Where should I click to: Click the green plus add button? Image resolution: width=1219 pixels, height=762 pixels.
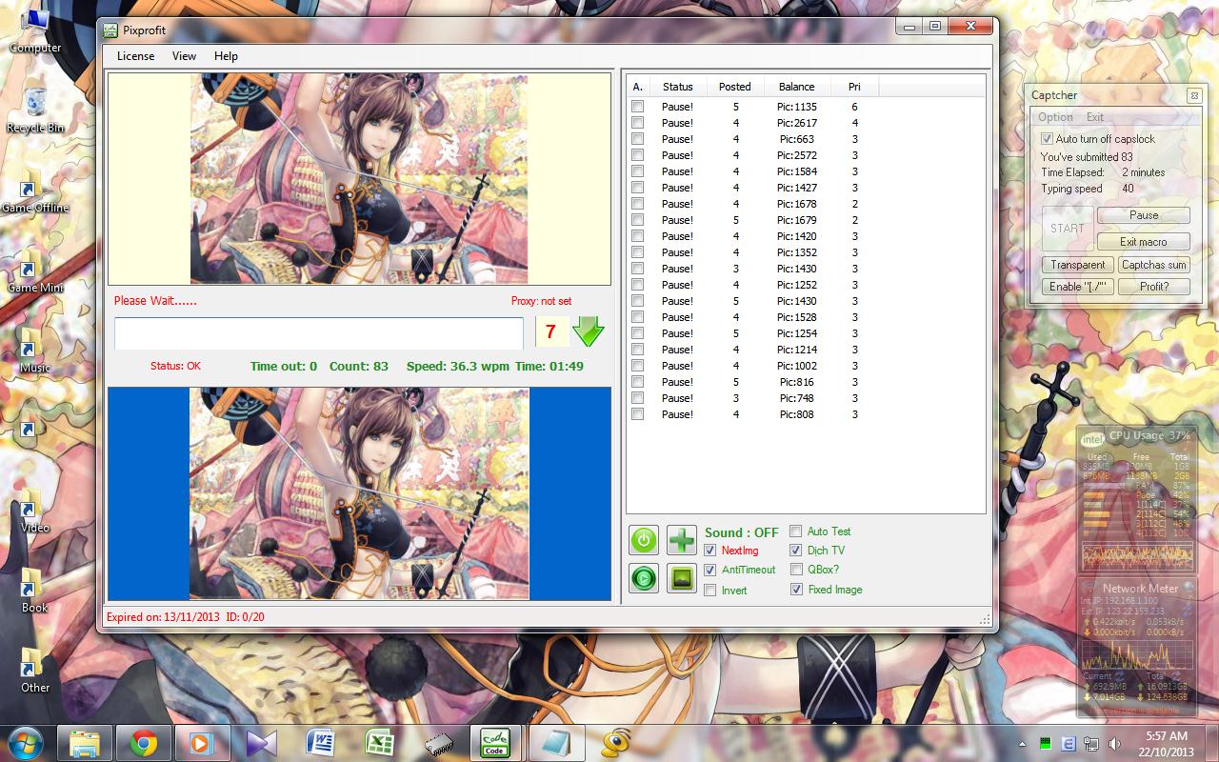point(682,540)
